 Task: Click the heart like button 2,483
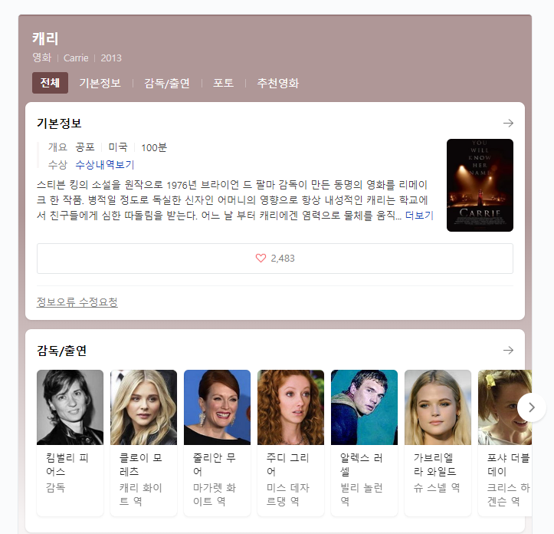point(275,259)
